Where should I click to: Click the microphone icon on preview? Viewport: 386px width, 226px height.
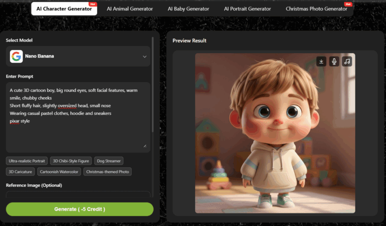[334, 61]
